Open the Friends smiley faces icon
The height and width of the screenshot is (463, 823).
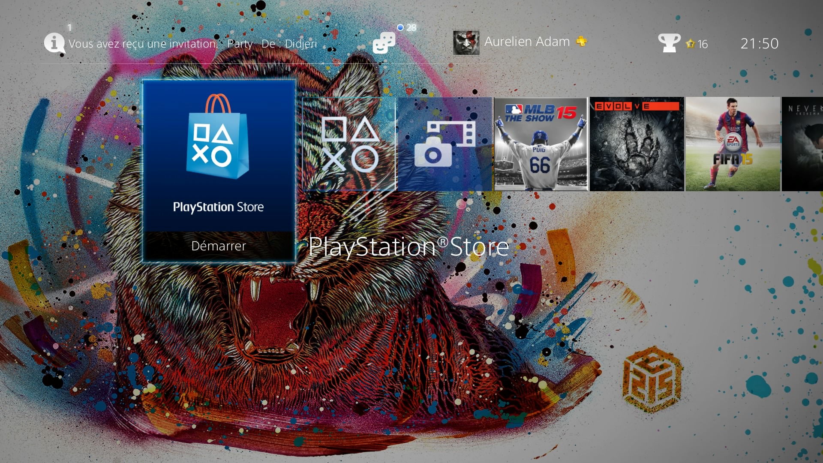coord(384,43)
